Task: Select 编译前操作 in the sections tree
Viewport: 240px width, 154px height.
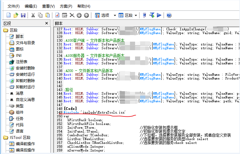Action: (25, 144)
